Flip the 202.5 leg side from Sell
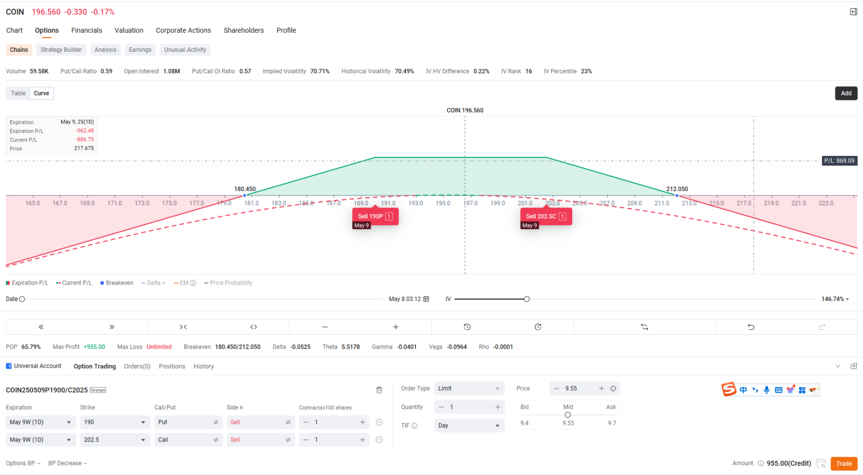This screenshot has width=863, height=475. pos(288,440)
